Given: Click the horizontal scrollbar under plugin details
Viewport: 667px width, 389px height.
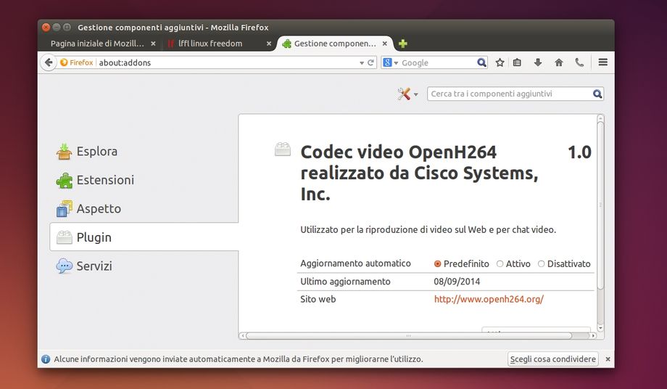Looking at the screenshot, I should (x=409, y=336).
